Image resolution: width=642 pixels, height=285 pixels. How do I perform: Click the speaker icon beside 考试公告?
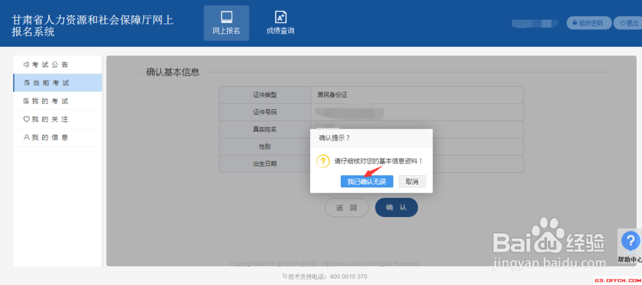click(26, 65)
